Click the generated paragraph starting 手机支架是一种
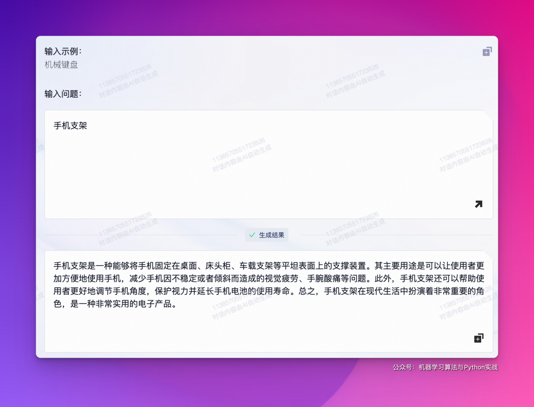This screenshot has height=407, width=534. [x=268, y=285]
